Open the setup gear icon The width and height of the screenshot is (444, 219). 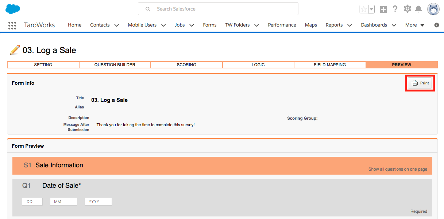click(x=408, y=9)
